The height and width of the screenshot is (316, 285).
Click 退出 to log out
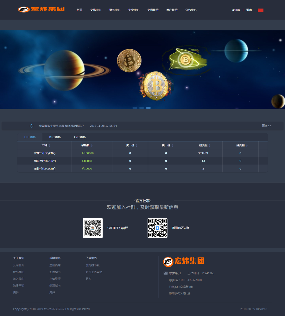pyautogui.click(x=249, y=10)
